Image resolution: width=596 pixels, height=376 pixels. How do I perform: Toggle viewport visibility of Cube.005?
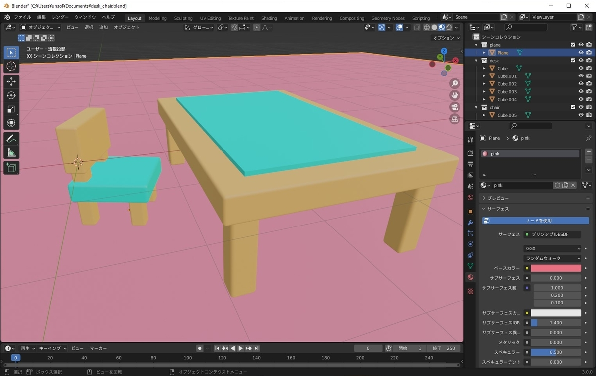tap(581, 115)
